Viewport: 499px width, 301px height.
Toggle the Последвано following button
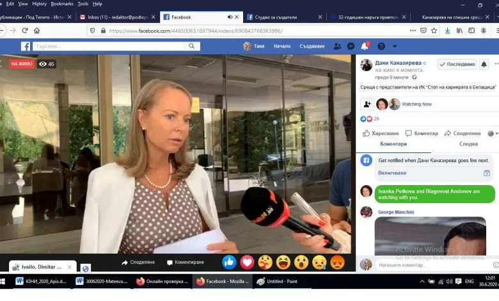[457, 64]
